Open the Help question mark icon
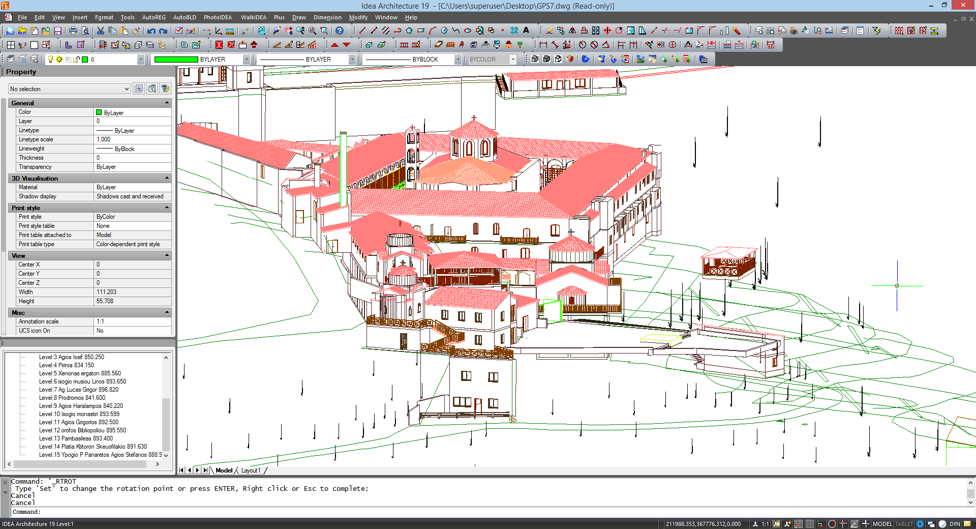The height and width of the screenshot is (529, 976). (340, 31)
